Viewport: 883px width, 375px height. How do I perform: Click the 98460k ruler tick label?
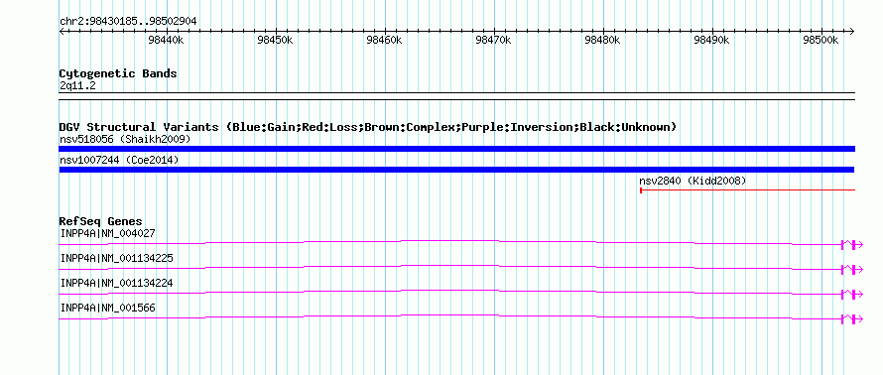pos(385,40)
